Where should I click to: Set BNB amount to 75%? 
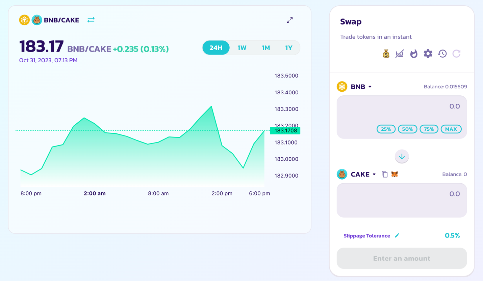429,129
